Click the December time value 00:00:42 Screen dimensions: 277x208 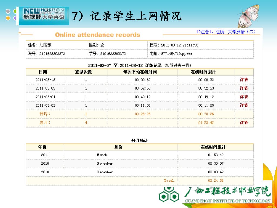pyautogui.click(x=216, y=172)
